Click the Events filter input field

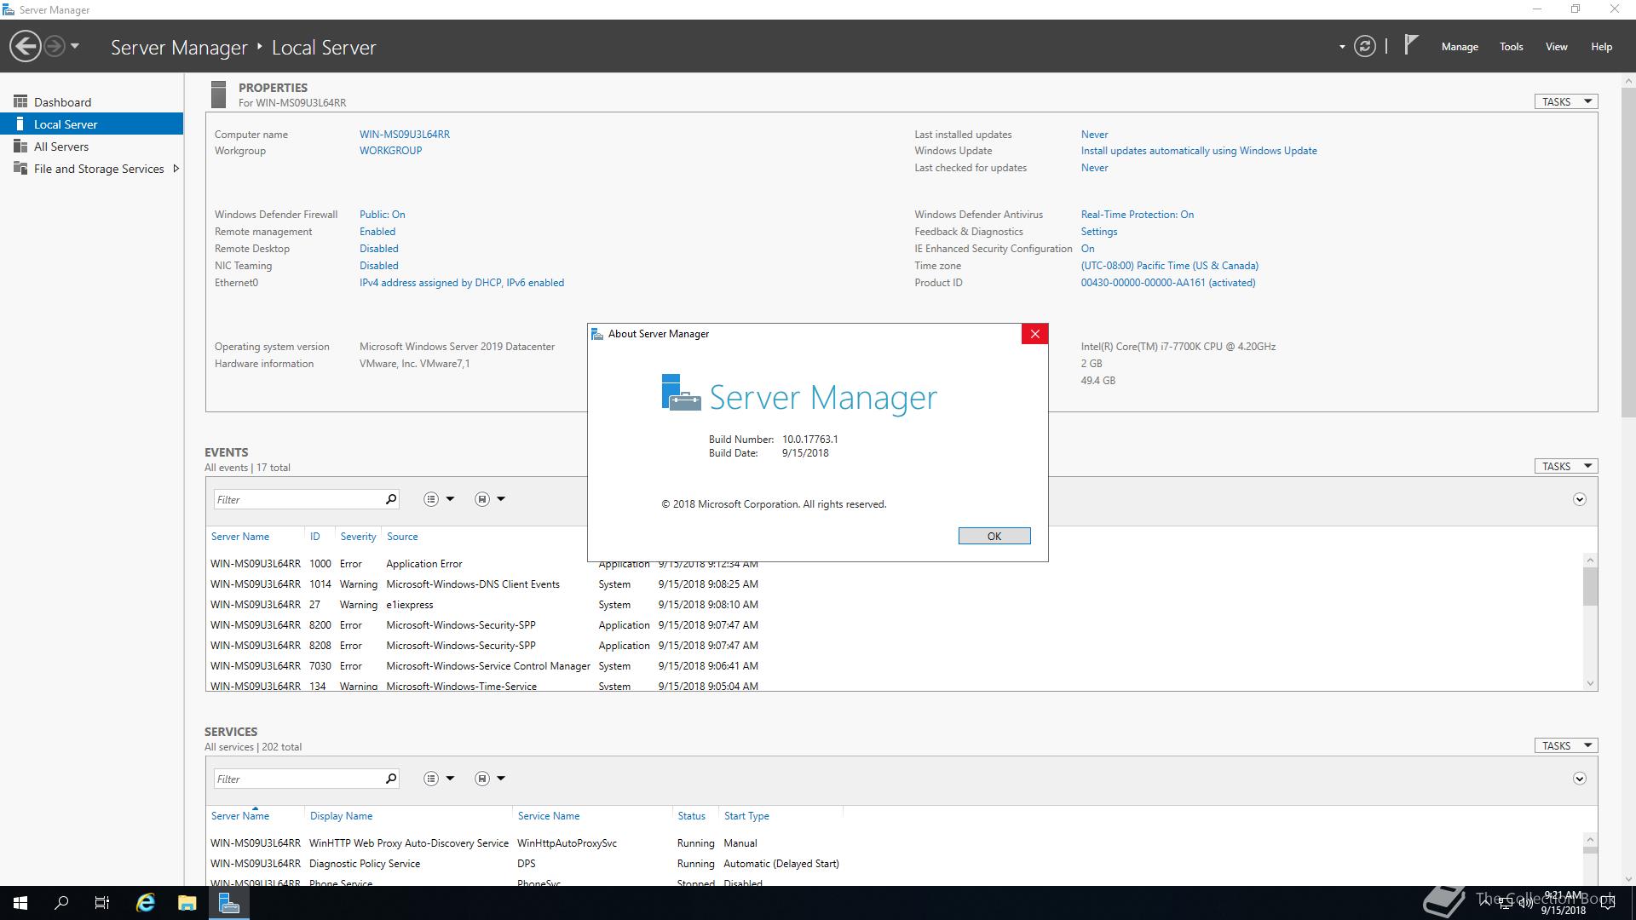point(297,499)
